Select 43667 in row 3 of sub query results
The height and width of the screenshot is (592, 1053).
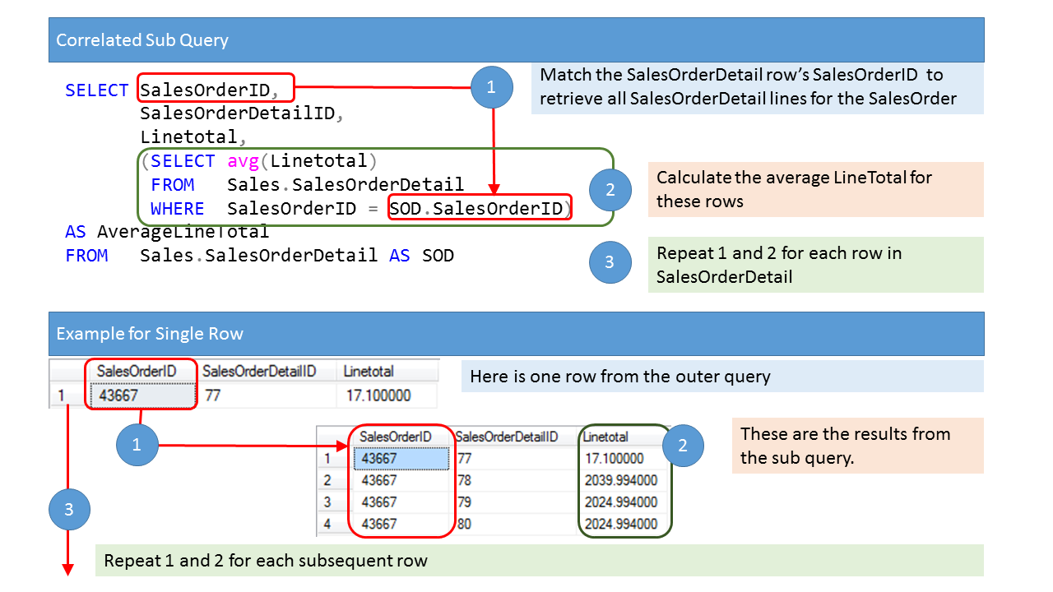402,502
